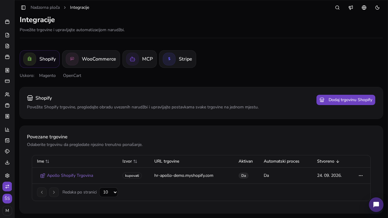Click the OpenCart upcoming integration label
The height and width of the screenshot is (218, 388).
(72, 76)
